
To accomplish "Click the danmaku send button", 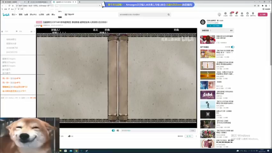I will (192, 131).
